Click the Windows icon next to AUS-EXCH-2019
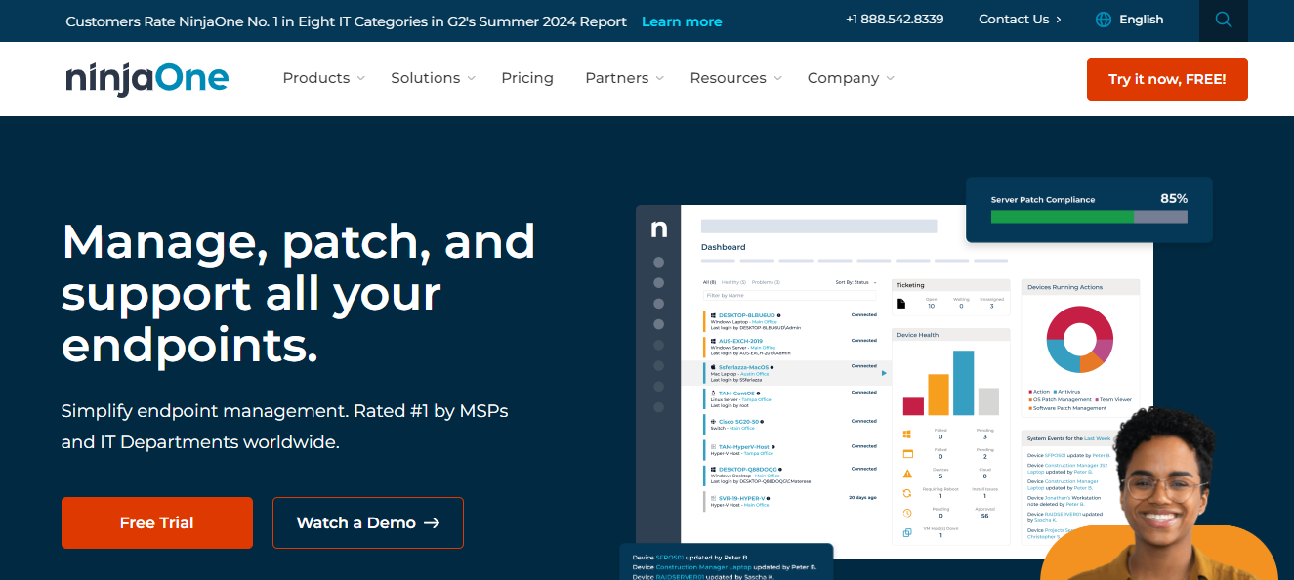The width and height of the screenshot is (1294, 580). click(x=714, y=341)
